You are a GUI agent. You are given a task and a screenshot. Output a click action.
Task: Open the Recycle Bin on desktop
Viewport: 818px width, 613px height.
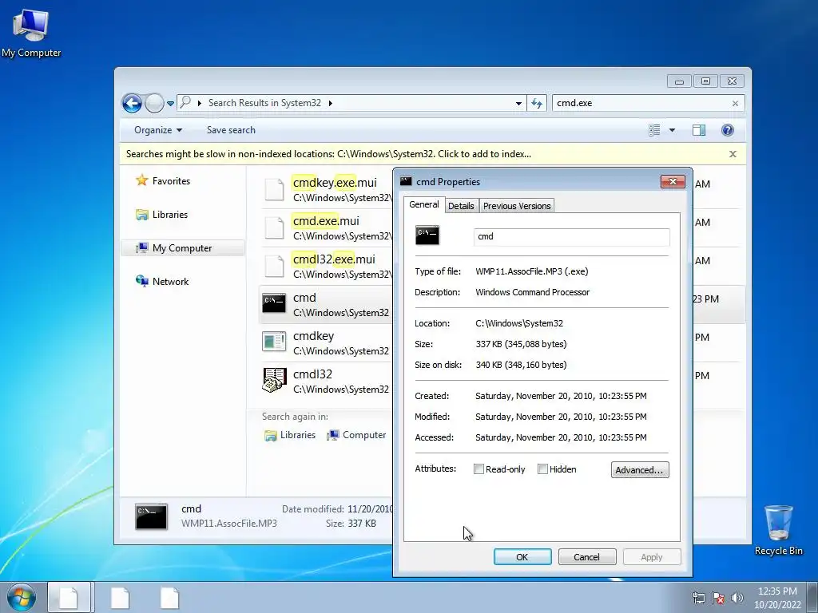[x=778, y=530]
